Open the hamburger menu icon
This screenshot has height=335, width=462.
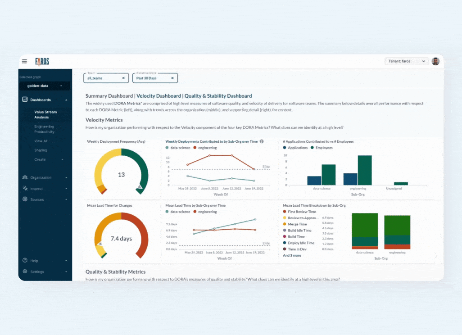point(24,61)
